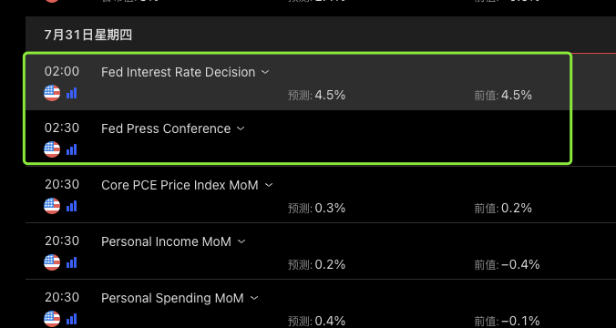Screen dimensions: 616x328
Task: Click importance bars icon for Personal Spending MoM
Action: pos(71,319)
